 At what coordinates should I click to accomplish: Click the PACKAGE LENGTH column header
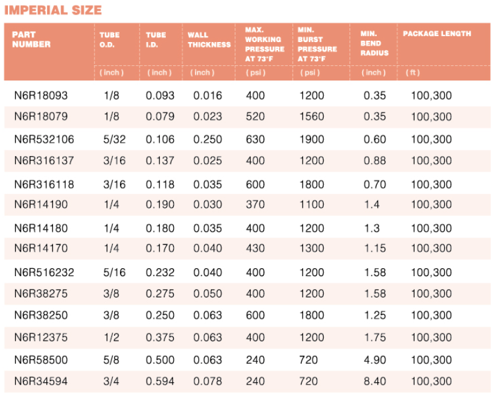click(x=436, y=34)
